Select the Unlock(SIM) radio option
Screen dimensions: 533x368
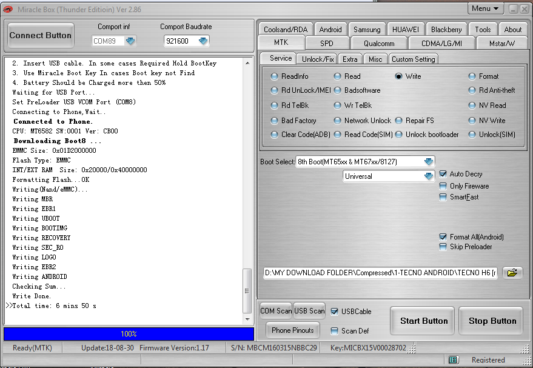click(472, 135)
